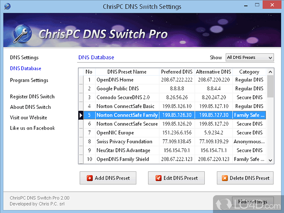Click the red plus icon on Add DNS Preset
Screen dimensions: 284x213
click(x=90, y=178)
